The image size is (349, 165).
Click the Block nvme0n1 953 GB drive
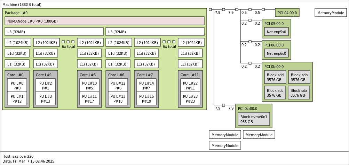pyautogui.click(x=254, y=119)
